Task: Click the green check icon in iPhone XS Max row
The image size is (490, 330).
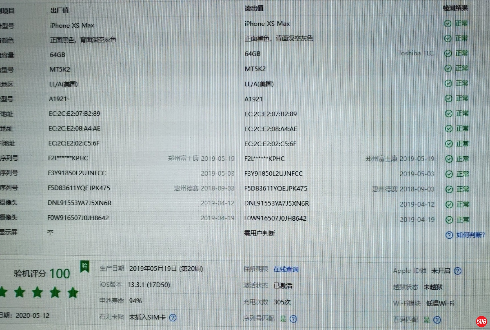Action: [447, 24]
